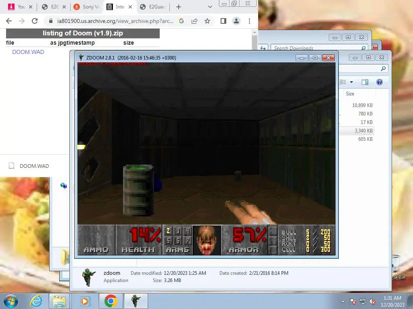
Task: Click network tray icon
Action: point(363,301)
